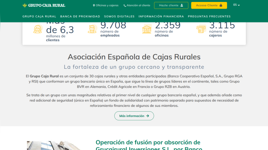This screenshot has width=268, height=150.
Task: Click the phone icon beside Atención al cliente
Action: 125,6
